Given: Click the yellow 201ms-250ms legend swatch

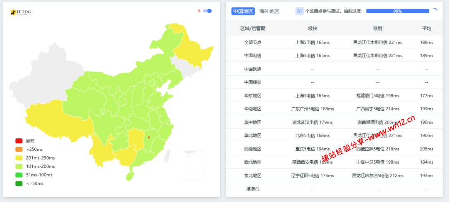Looking at the screenshot, I should point(19,158).
